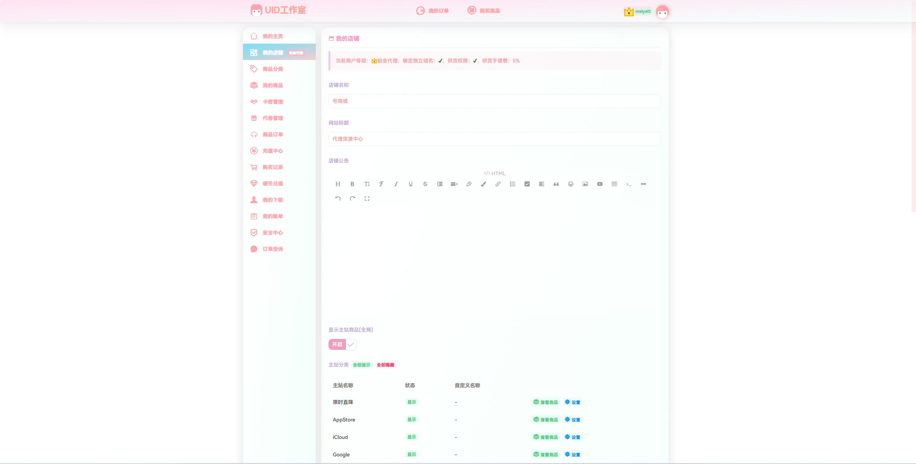
Task: Open font size dropdown in editor
Action: click(x=367, y=184)
